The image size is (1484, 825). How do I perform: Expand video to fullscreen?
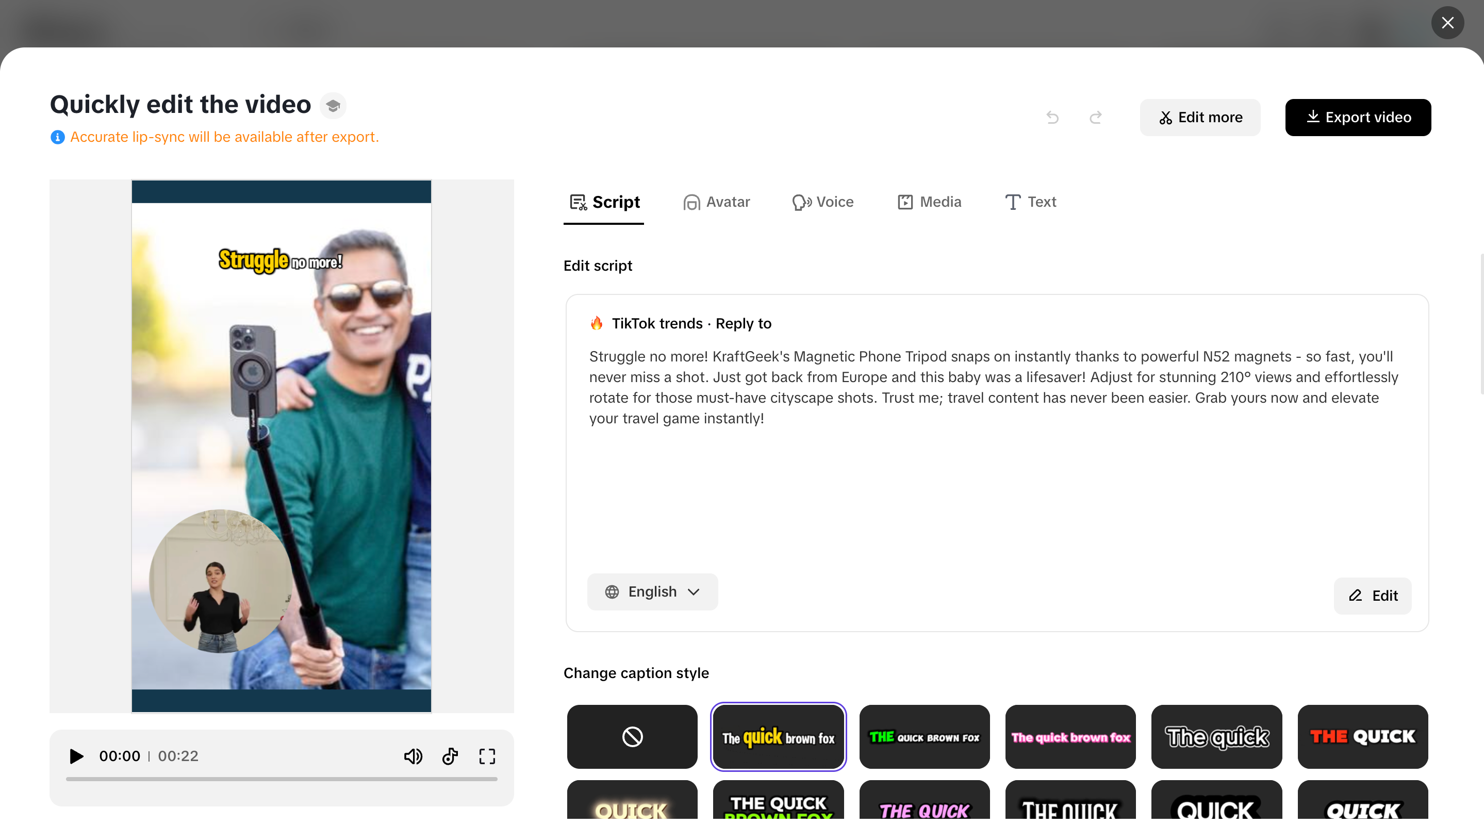[487, 756]
